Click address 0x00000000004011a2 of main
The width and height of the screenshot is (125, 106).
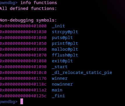[x=23, y=90]
